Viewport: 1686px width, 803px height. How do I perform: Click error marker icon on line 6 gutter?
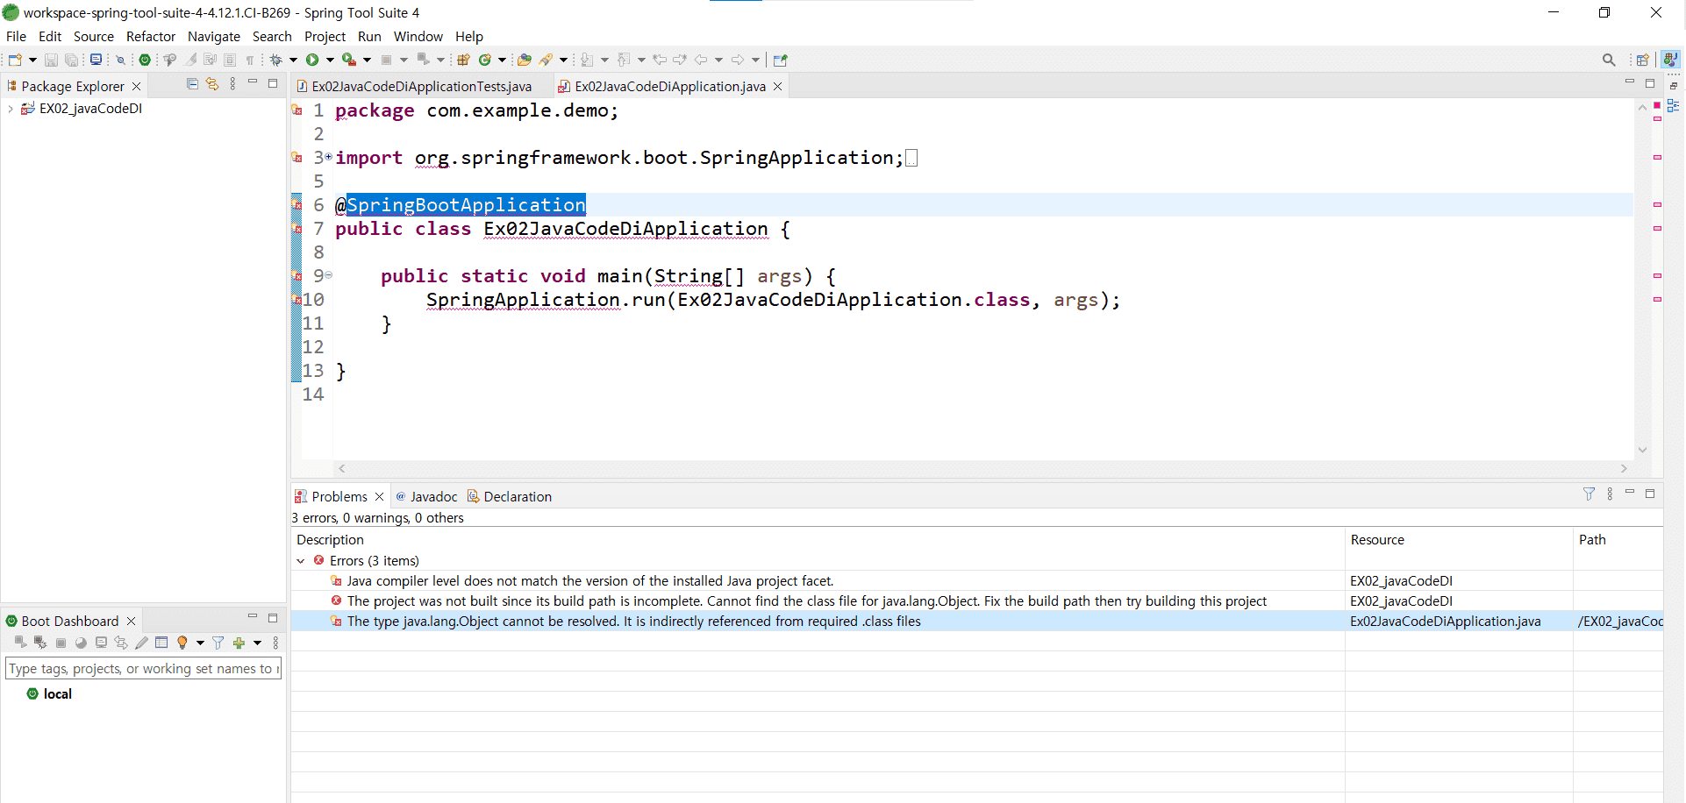(x=296, y=204)
